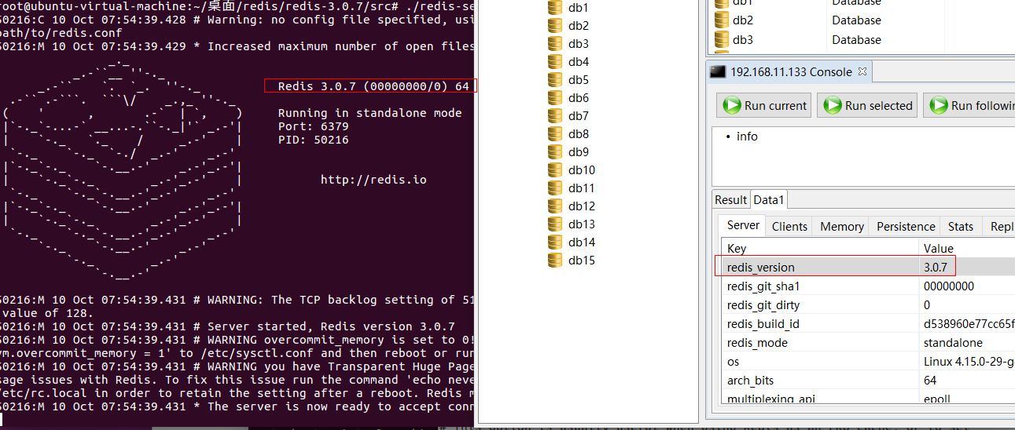Select the db8 database icon in tree

click(x=555, y=133)
